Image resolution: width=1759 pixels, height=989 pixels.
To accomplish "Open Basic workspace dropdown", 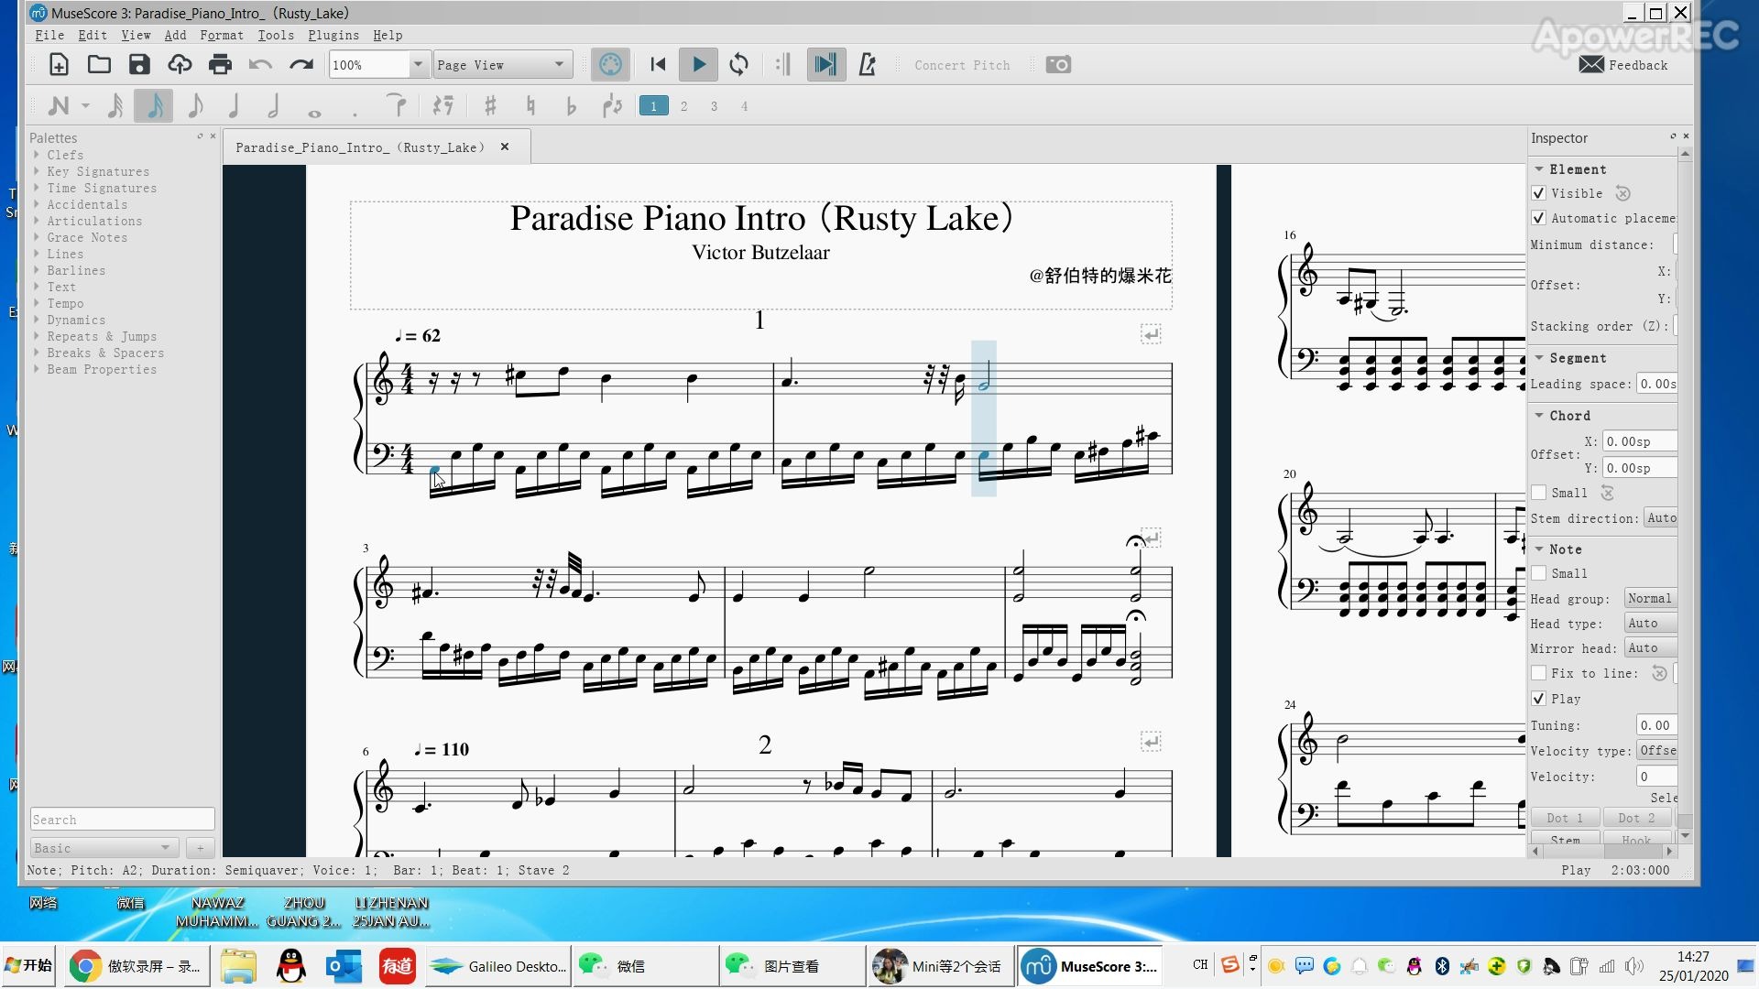I will 104,848.
